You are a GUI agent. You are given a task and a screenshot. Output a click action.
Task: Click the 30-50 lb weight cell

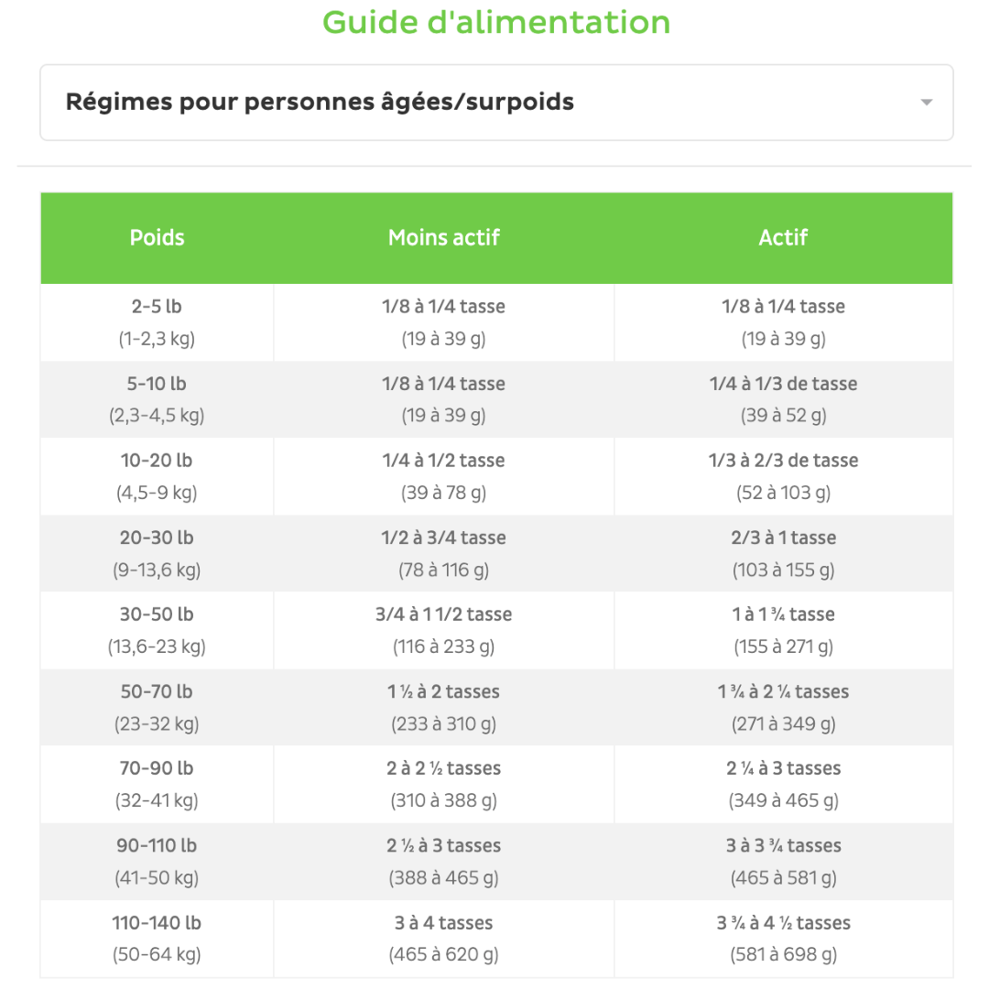tap(158, 630)
